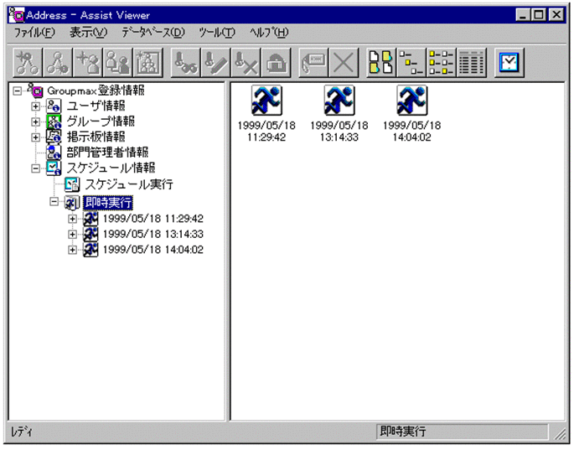Switch to list view
This screenshot has width=574, height=450.
click(442, 63)
